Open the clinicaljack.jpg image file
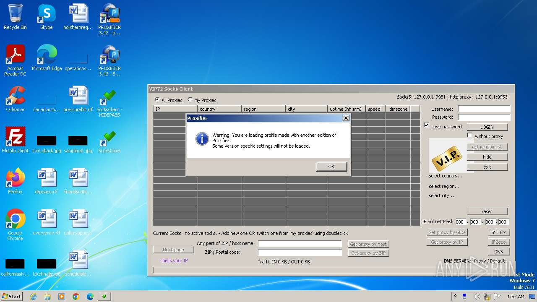This screenshot has height=302, width=537. pyautogui.click(x=47, y=143)
